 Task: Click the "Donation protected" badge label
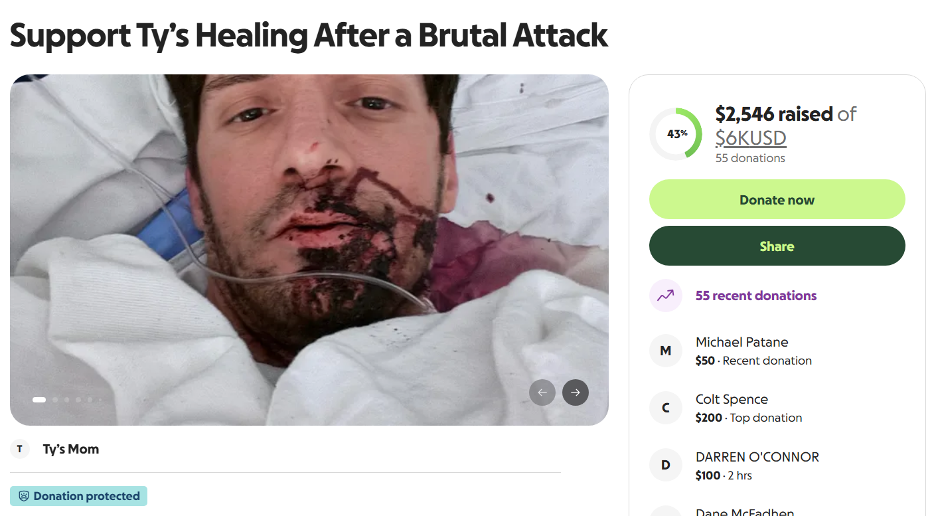point(86,496)
